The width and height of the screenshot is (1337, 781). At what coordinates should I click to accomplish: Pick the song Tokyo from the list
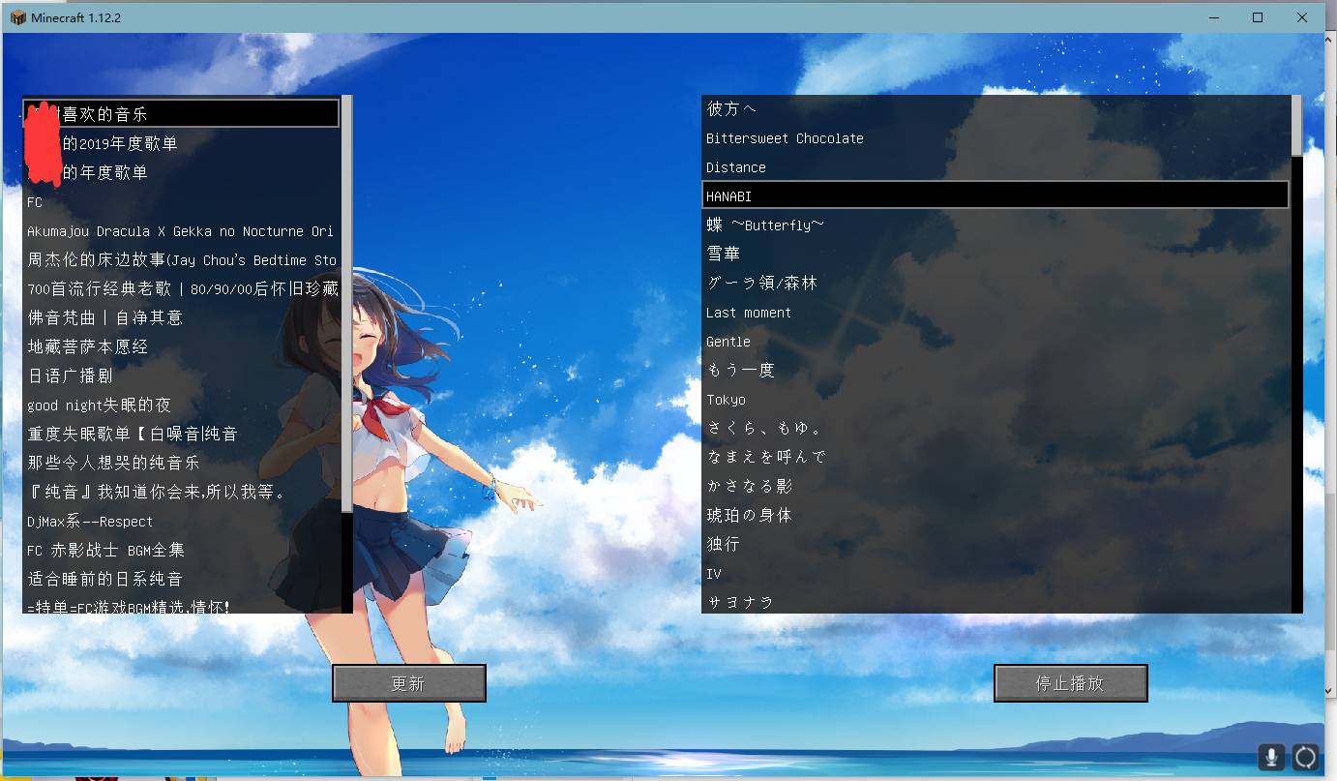[726, 399]
